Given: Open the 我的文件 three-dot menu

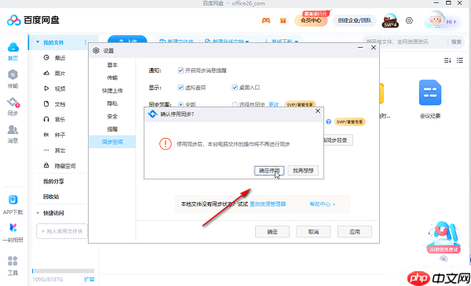Looking at the screenshot, I should [86, 42].
